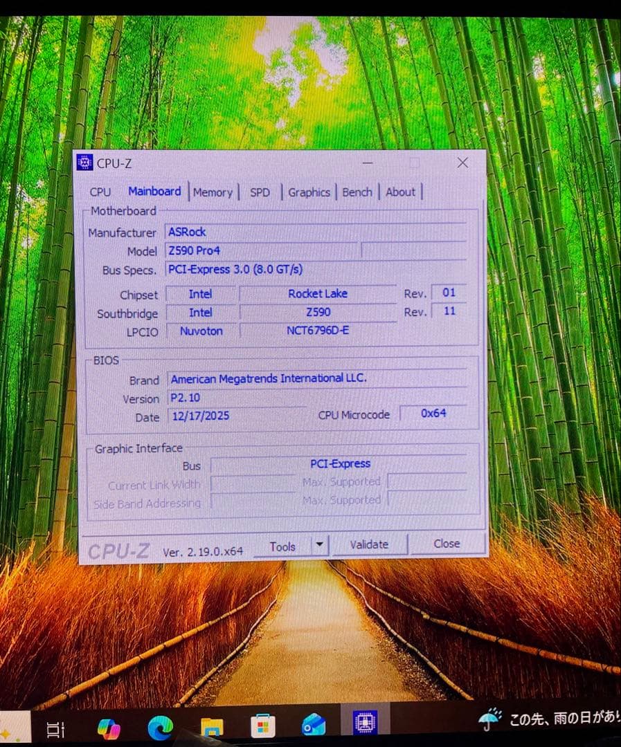This screenshot has height=747, width=621.
Task: Switch to the Bench tab
Action: pos(357,192)
